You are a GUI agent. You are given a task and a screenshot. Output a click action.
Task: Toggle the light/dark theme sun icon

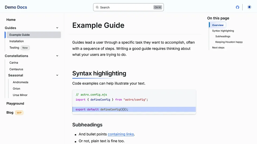pos(249,7)
